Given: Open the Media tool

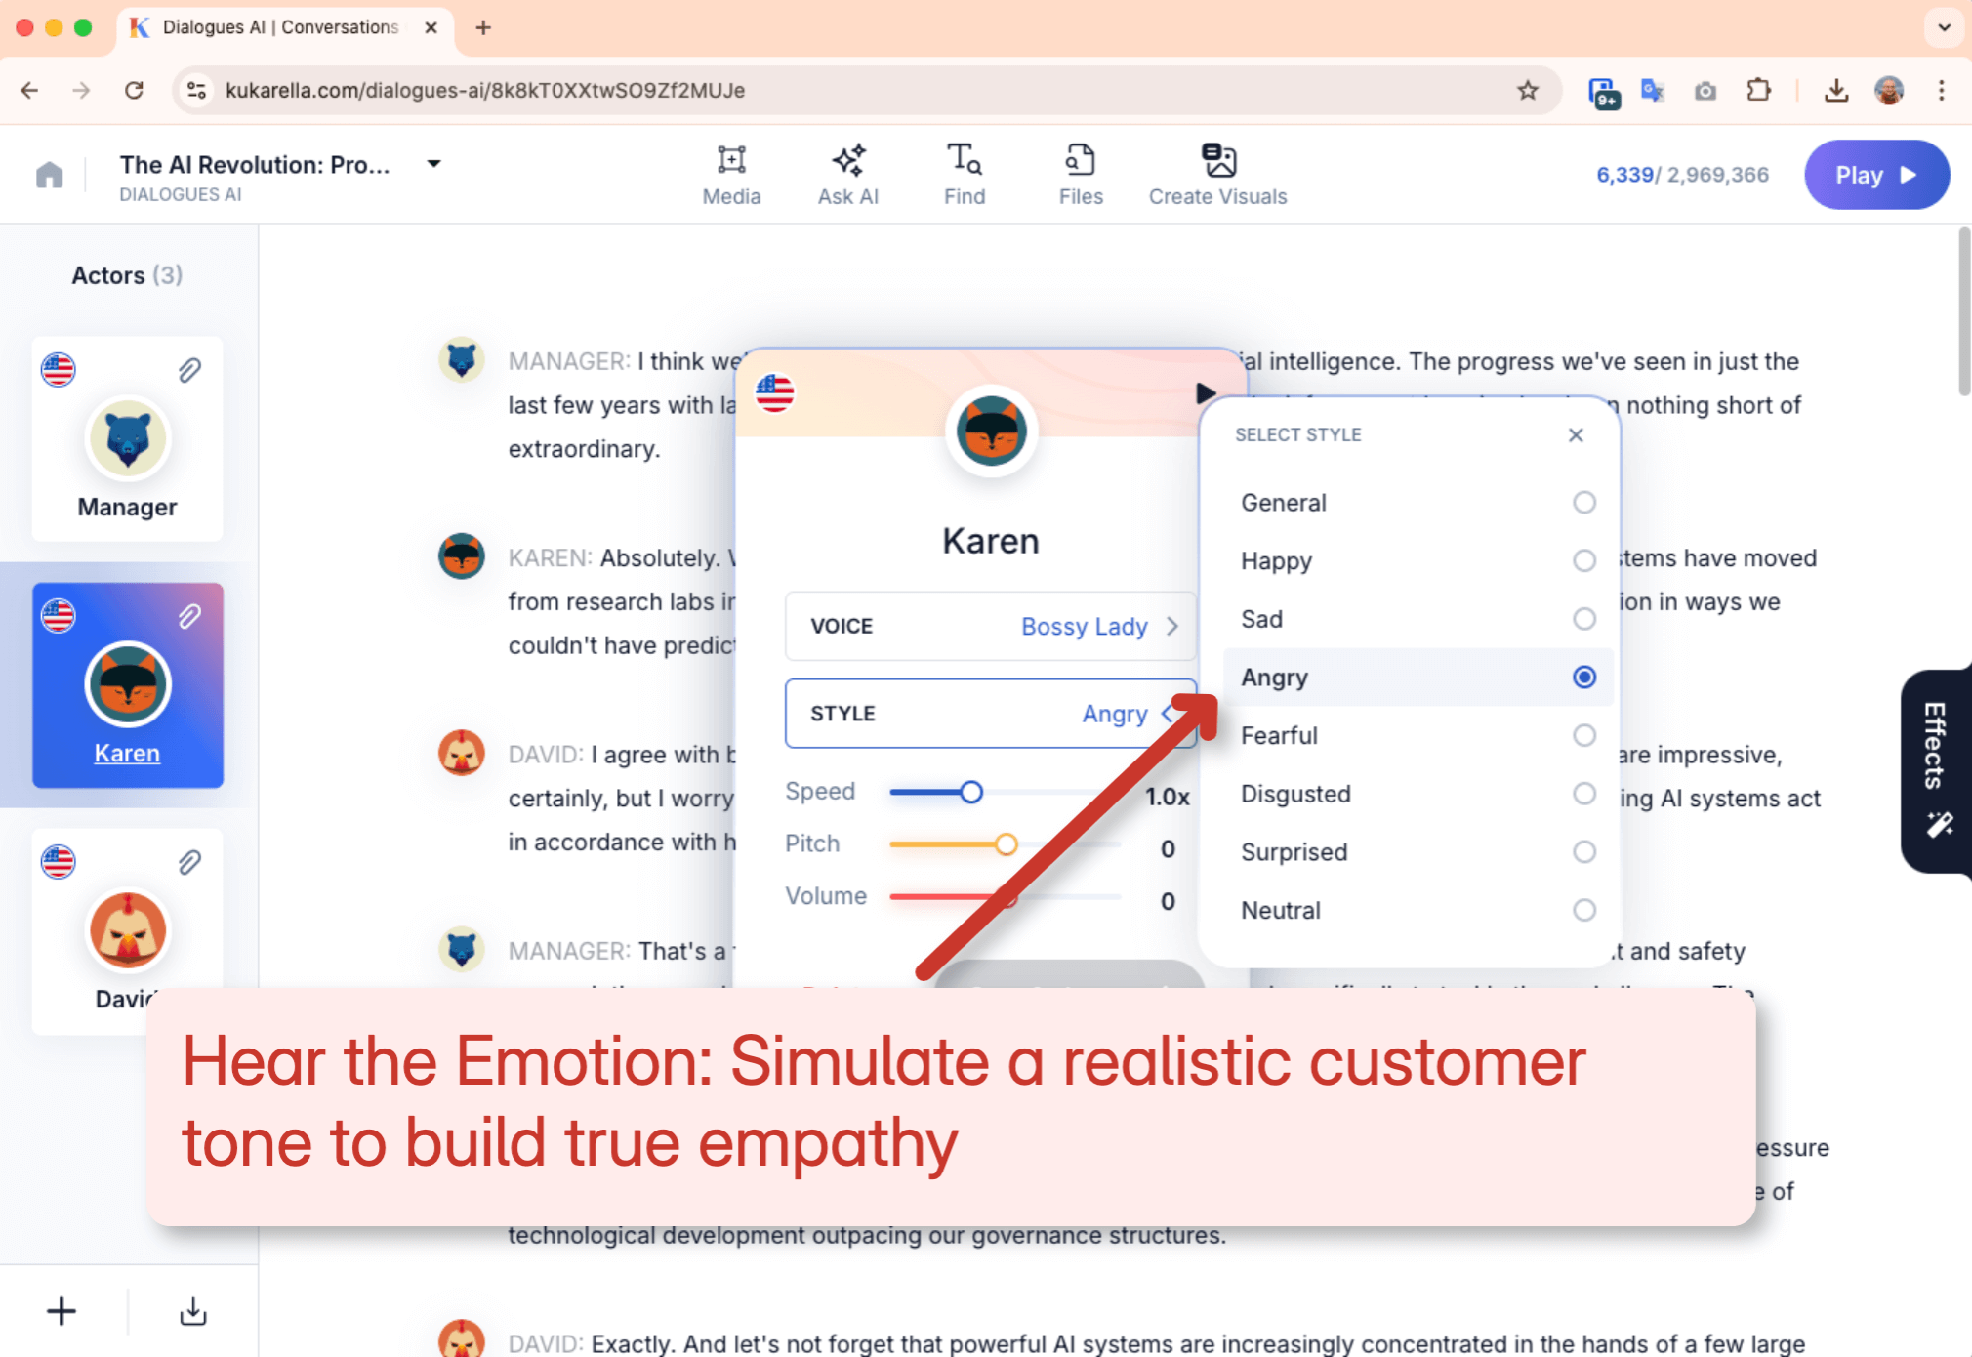Looking at the screenshot, I should 731,175.
